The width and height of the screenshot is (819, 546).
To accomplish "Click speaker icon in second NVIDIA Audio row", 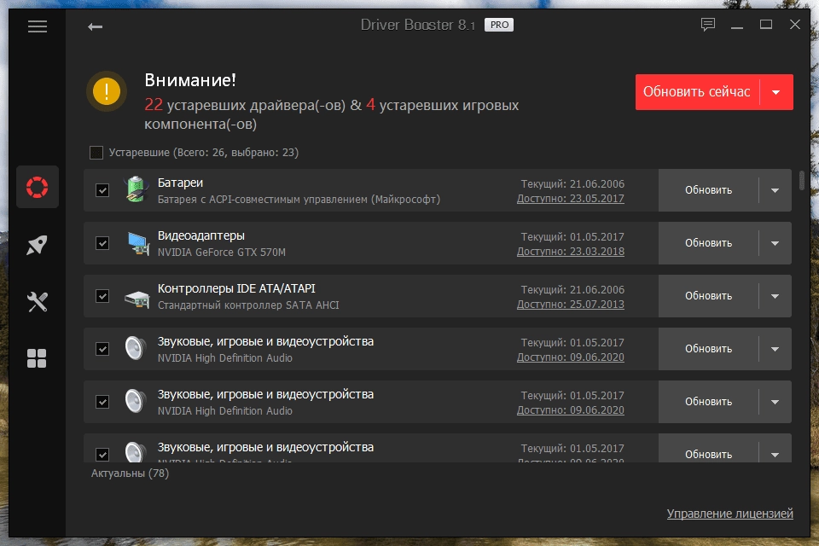I will coord(136,401).
